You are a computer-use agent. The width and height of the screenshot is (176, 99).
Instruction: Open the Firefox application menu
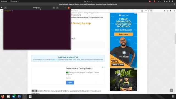[174, 11]
